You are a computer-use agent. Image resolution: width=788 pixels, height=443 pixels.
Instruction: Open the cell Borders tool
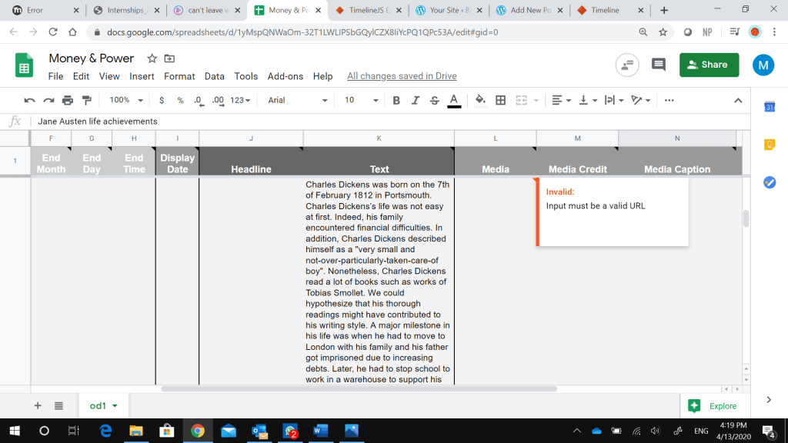[501, 100]
